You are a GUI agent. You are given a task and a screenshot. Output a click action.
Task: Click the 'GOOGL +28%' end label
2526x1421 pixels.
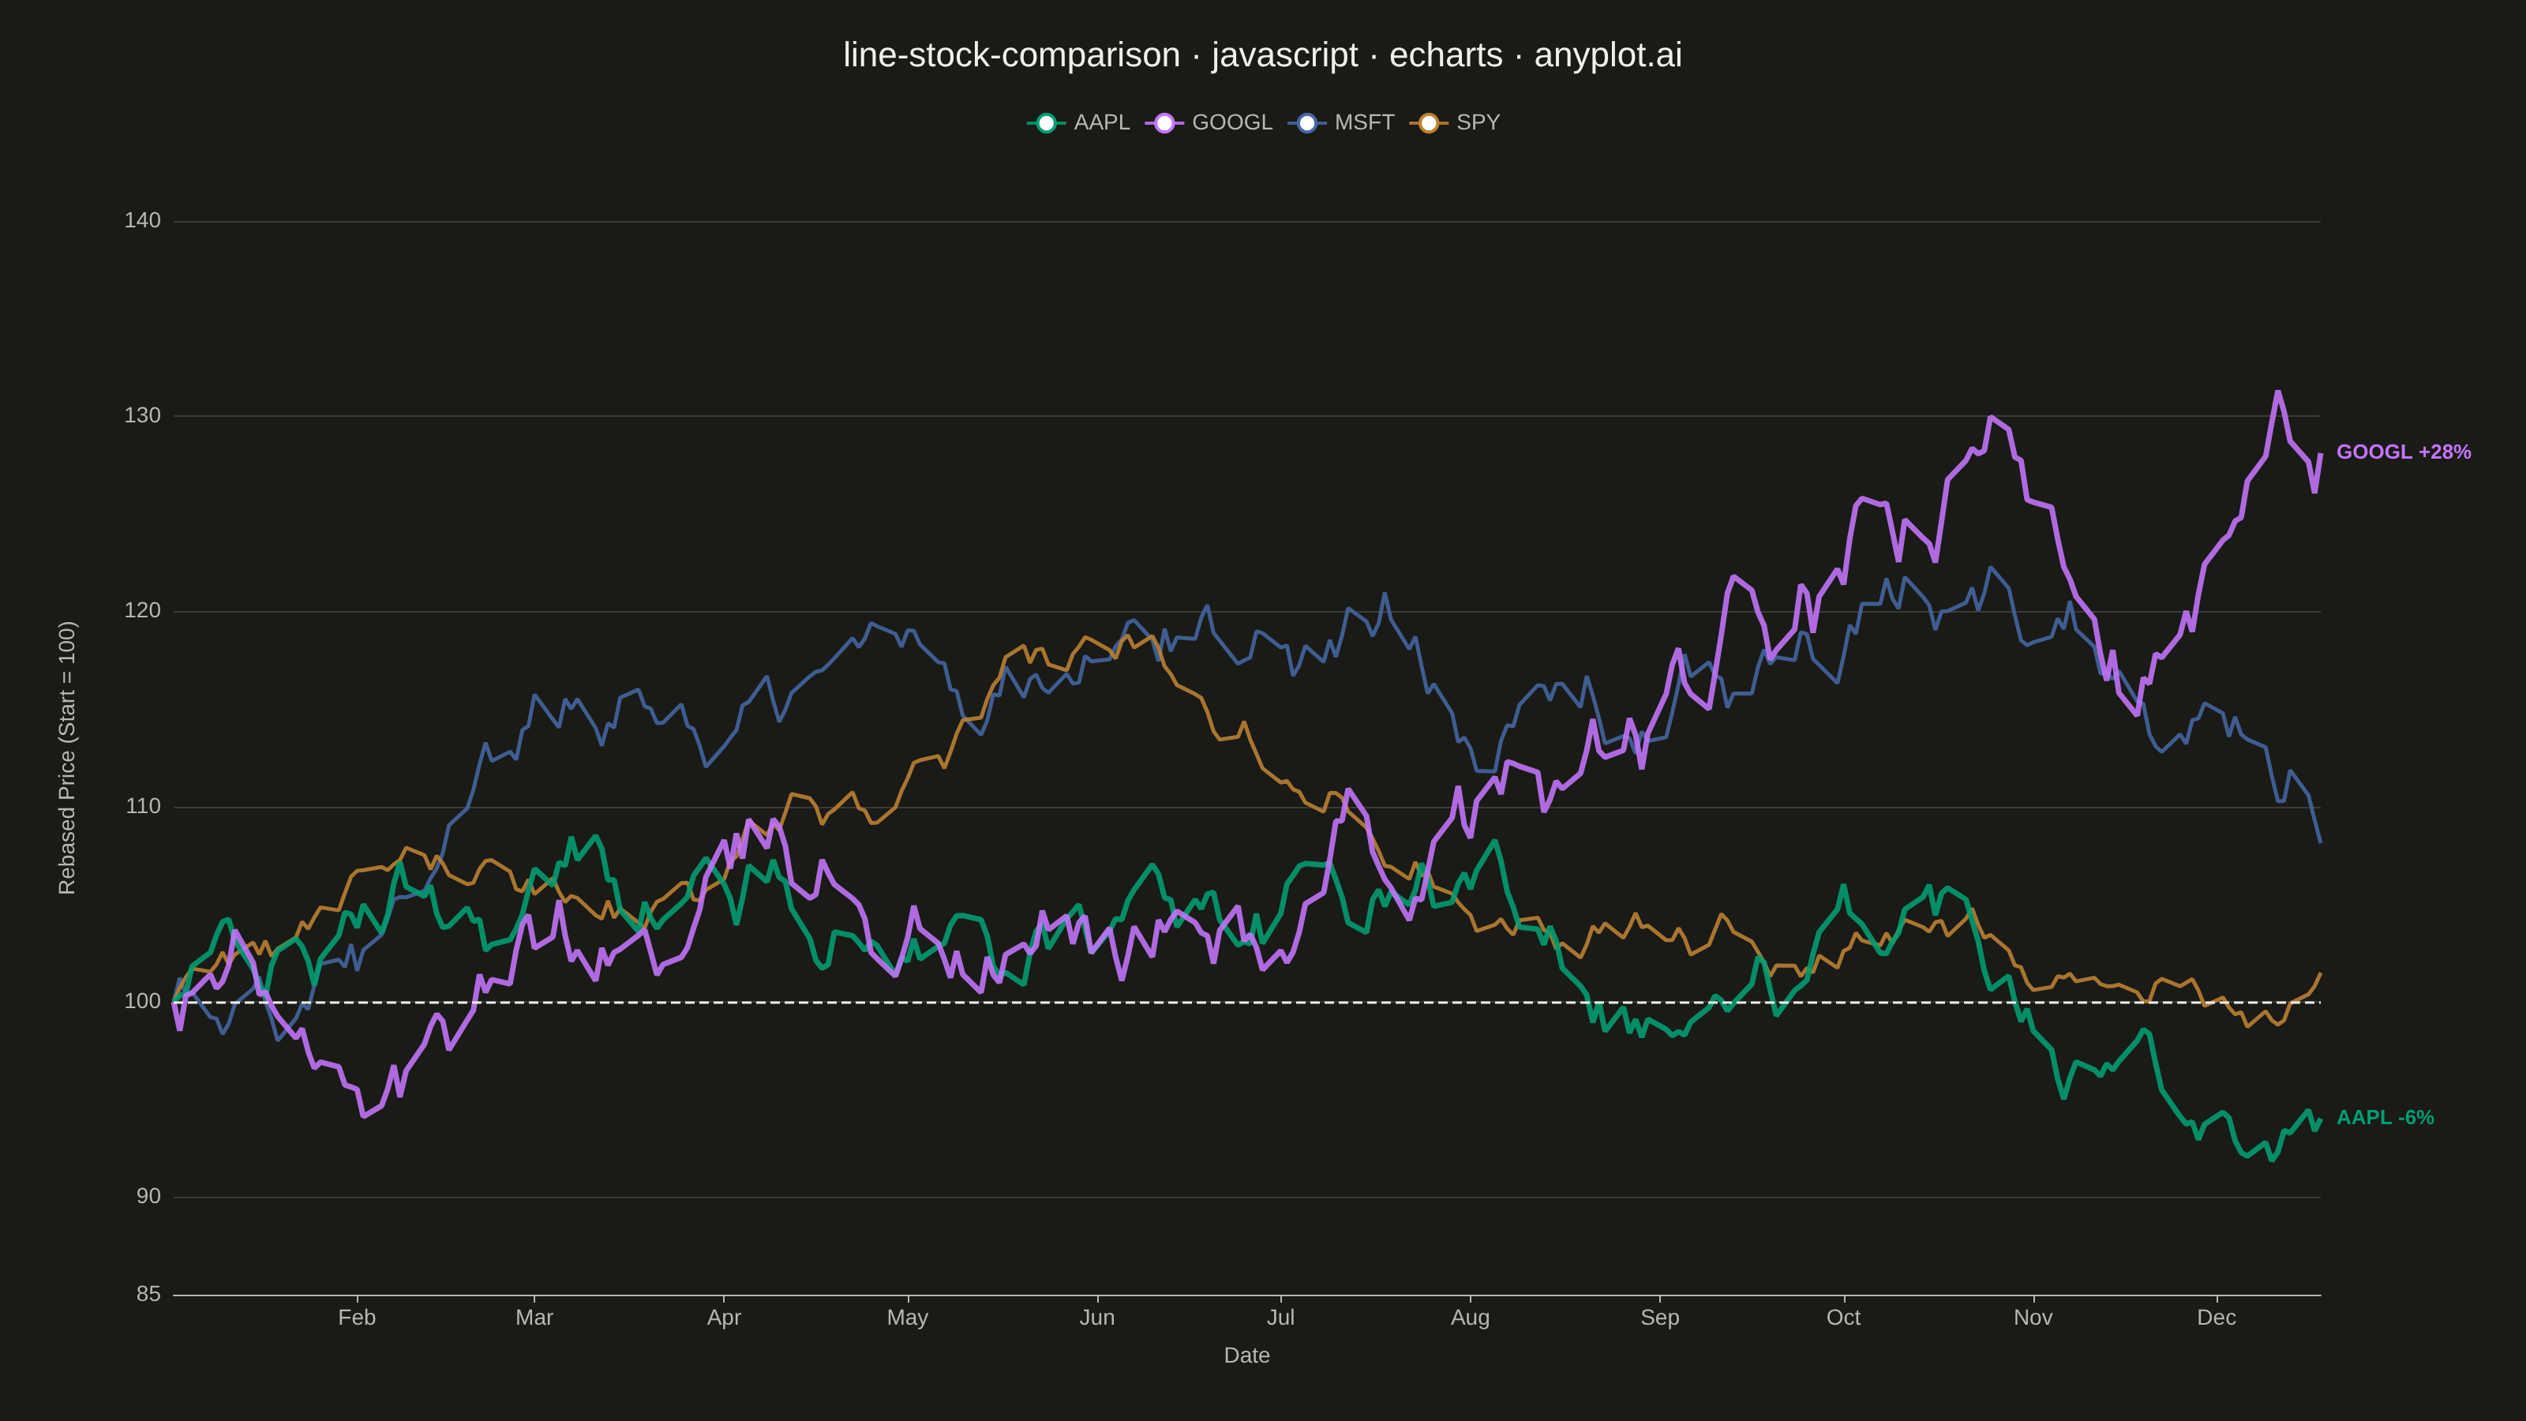pyautogui.click(x=2404, y=452)
